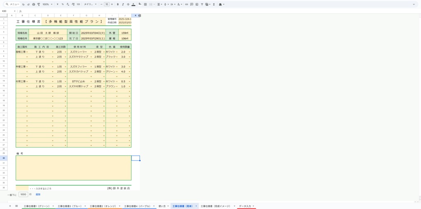This screenshot has width=421, height=209.
Task: Toggle bold formatting
Action: pos(118,4)
